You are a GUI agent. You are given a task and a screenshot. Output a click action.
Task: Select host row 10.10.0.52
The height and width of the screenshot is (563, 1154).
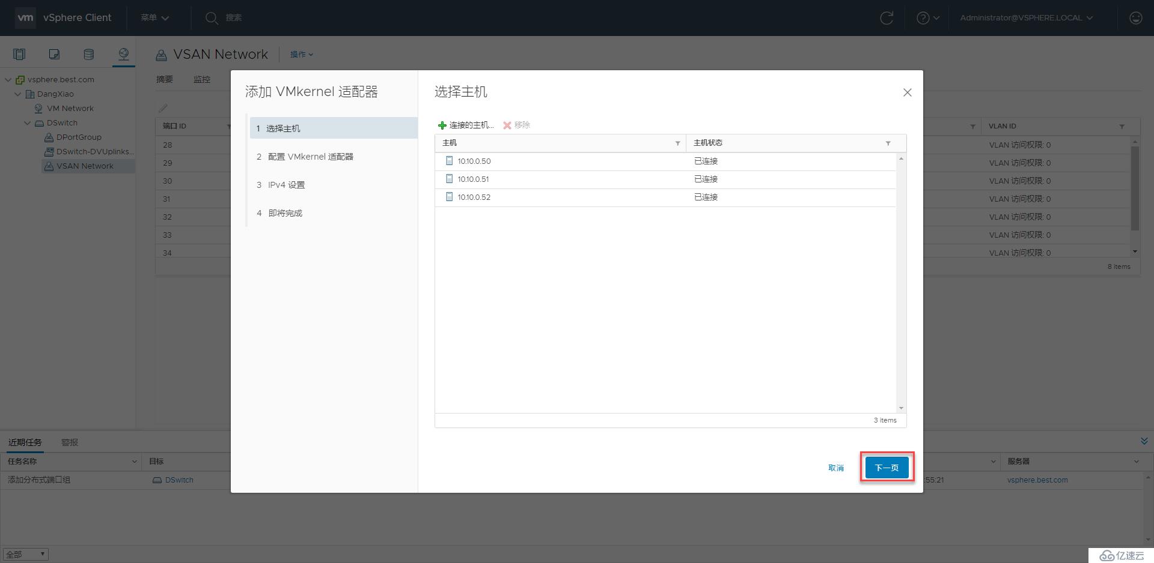(665, 197)
